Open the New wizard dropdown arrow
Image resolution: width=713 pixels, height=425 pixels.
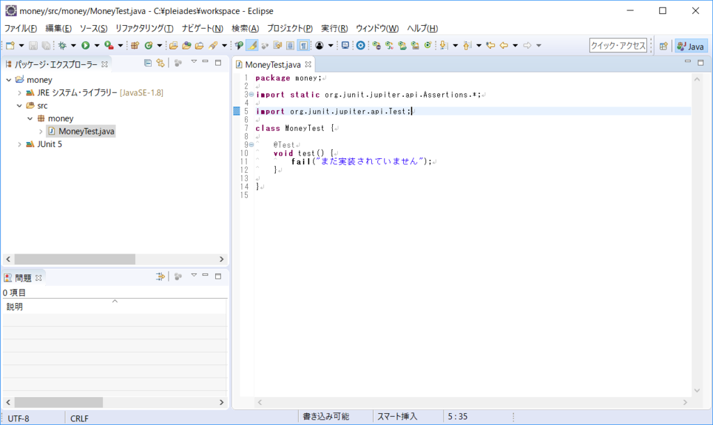pyautogui.click(x=21, y=45)
